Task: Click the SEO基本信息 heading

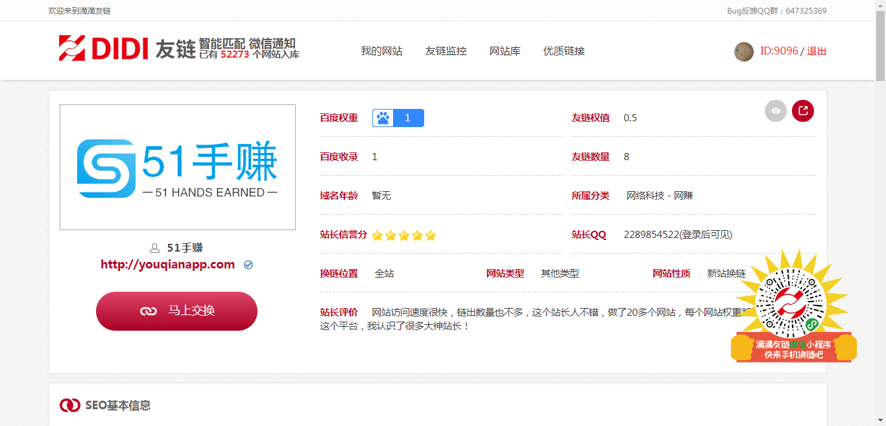Action: point(118,406)
